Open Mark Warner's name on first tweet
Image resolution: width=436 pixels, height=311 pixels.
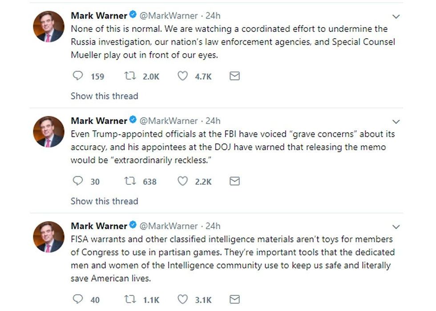point(99,16)
